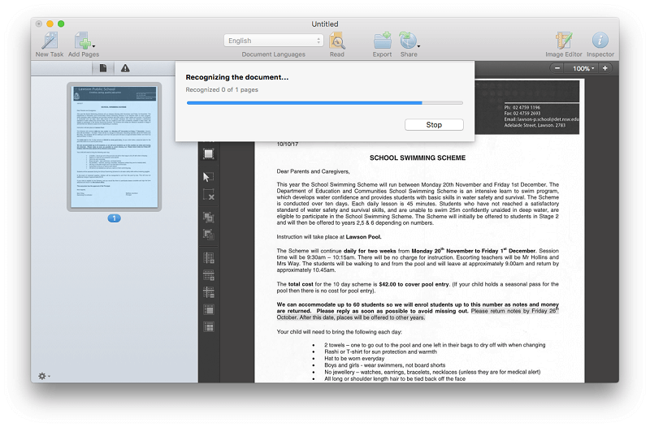Click the Add Pages icon

(x=82, y=41)
